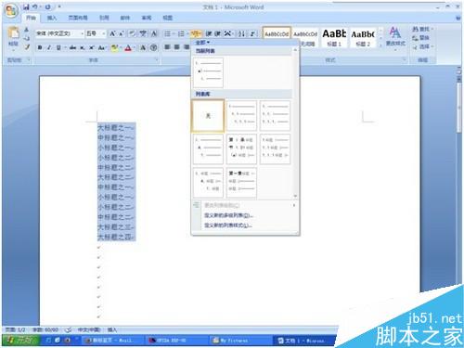Open the 选择 (Select) dropdown
Screen dimensions: 464x348
pos(422,46)
